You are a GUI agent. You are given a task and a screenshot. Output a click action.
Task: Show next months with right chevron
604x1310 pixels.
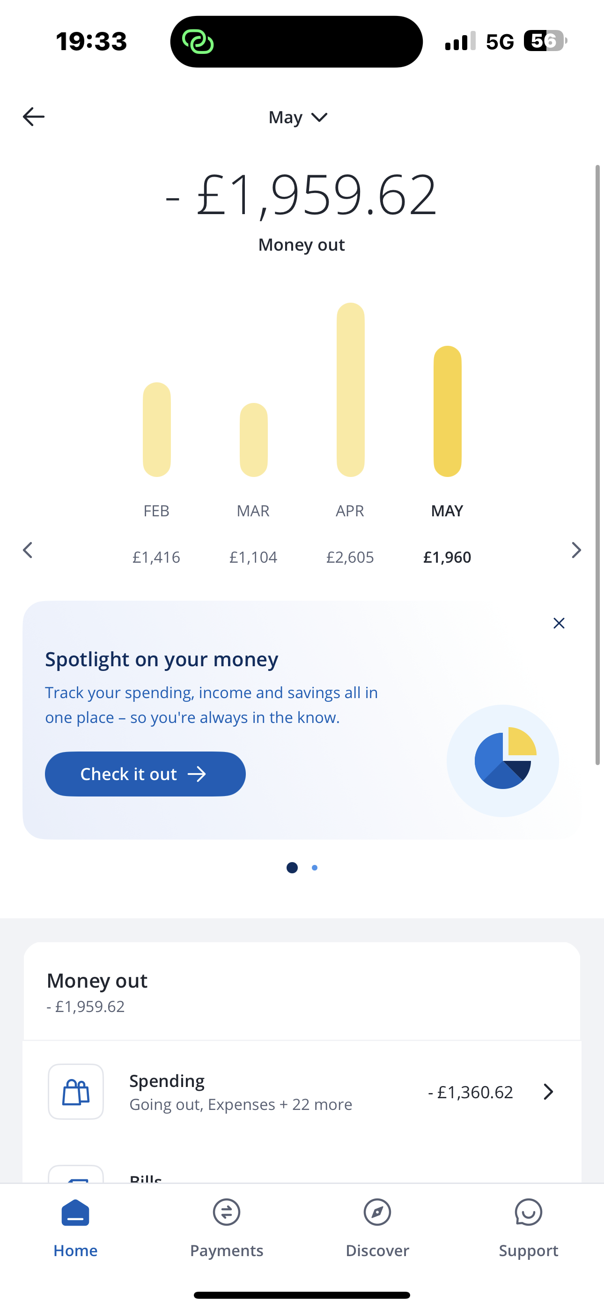click(x=576, y=550)
